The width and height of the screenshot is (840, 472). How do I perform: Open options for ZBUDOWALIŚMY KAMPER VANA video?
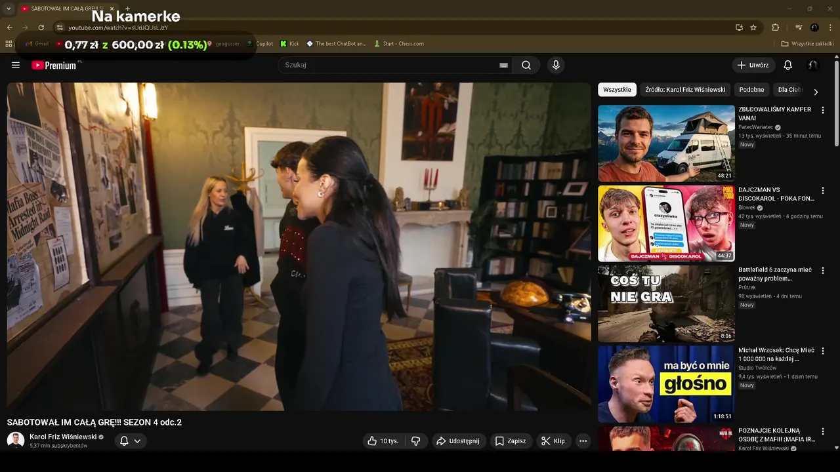(823, 110)
